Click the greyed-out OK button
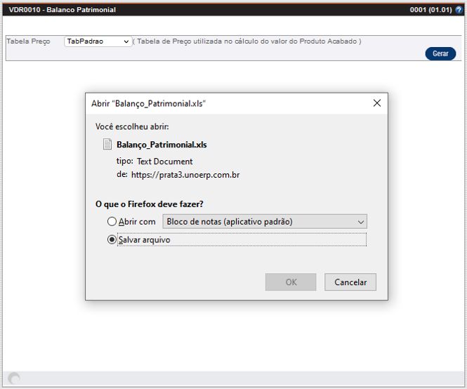Image resolution: width=467 pixels, height=389 pixels. click(291, 282)
